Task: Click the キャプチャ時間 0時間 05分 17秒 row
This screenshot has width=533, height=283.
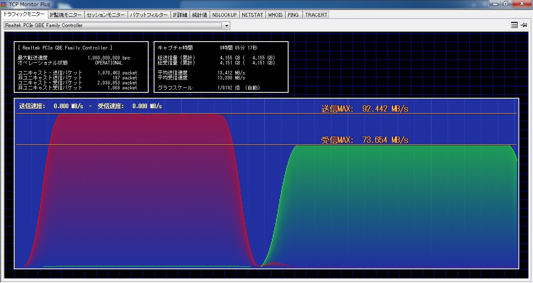Action: click(x=207, y=48)
